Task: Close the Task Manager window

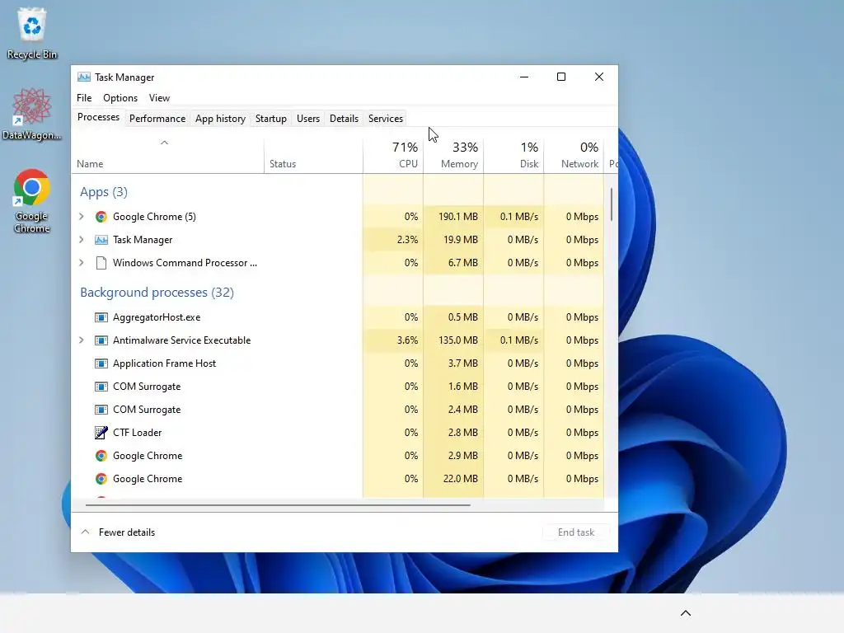Action: click(x=598, y=77)
